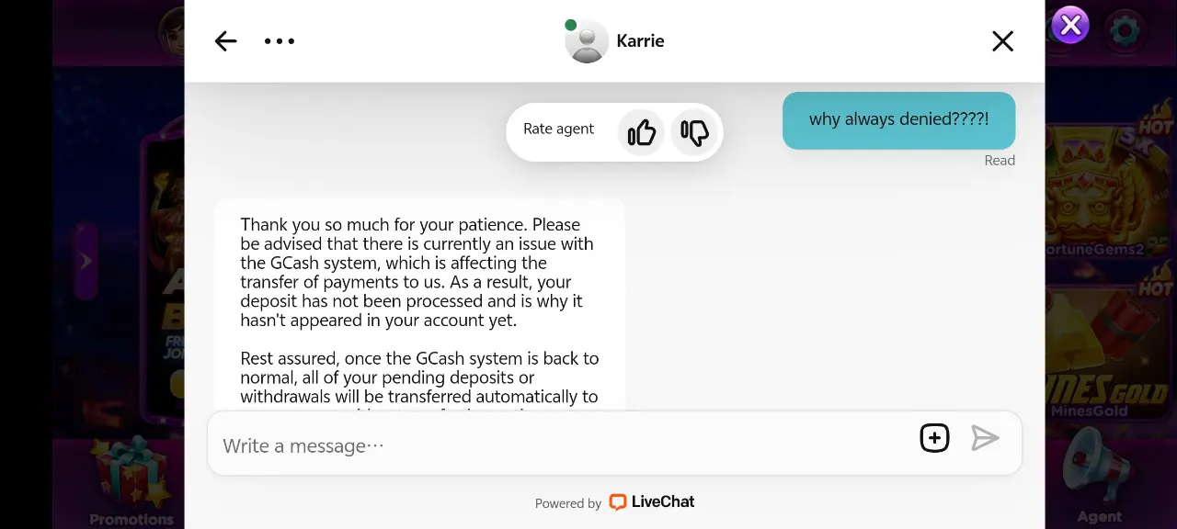Open attachment plus icon

[x=934, y=438]
